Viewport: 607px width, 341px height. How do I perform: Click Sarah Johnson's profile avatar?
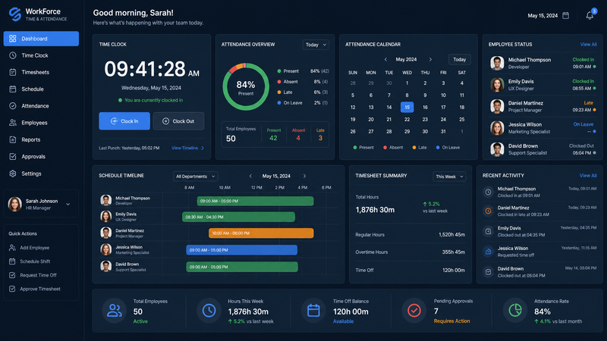point(14,204)
